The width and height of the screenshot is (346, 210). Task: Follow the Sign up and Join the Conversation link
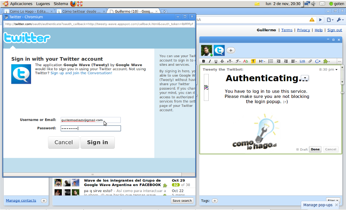click(81, 73)
